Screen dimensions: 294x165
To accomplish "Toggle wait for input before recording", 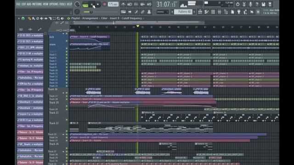I will [130, 4].
